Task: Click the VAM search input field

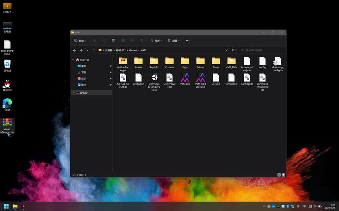Action: coord(263,50)
